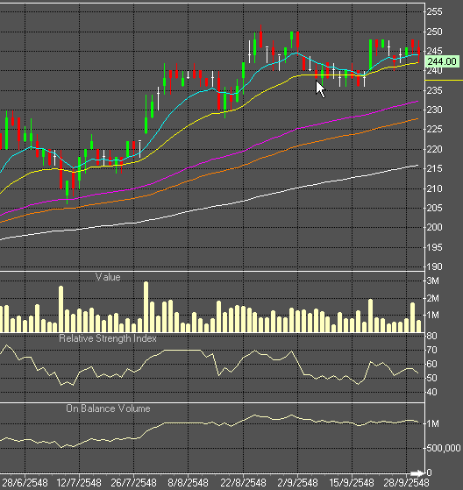
Task: Select the 244.00 current price label
Action: coord(442,61)
